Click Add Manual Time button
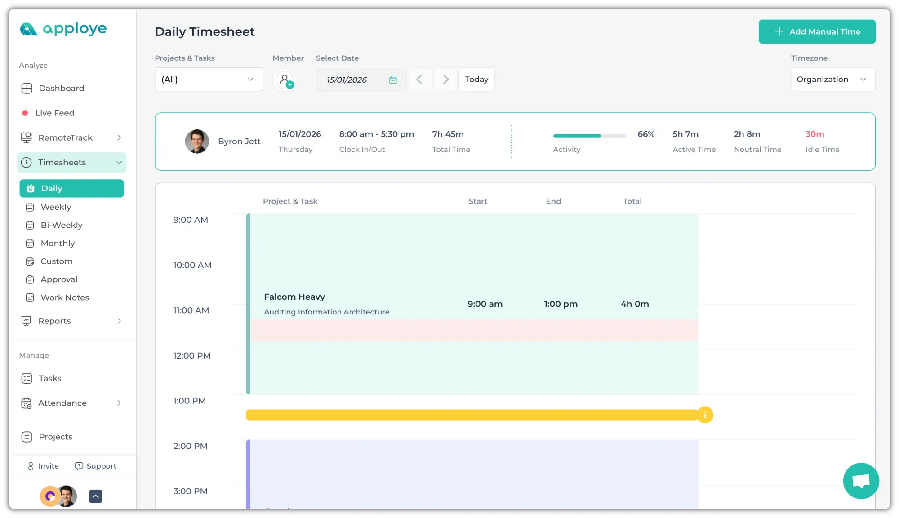This screenshot has height=518, width=899. coord(817,31)
